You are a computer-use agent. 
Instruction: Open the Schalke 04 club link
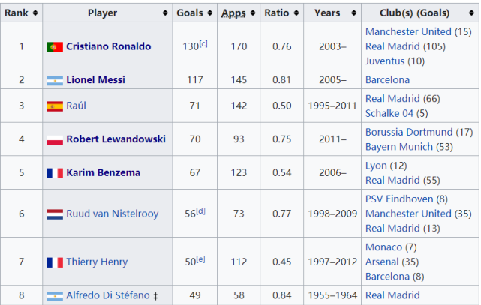click(389, 113)
